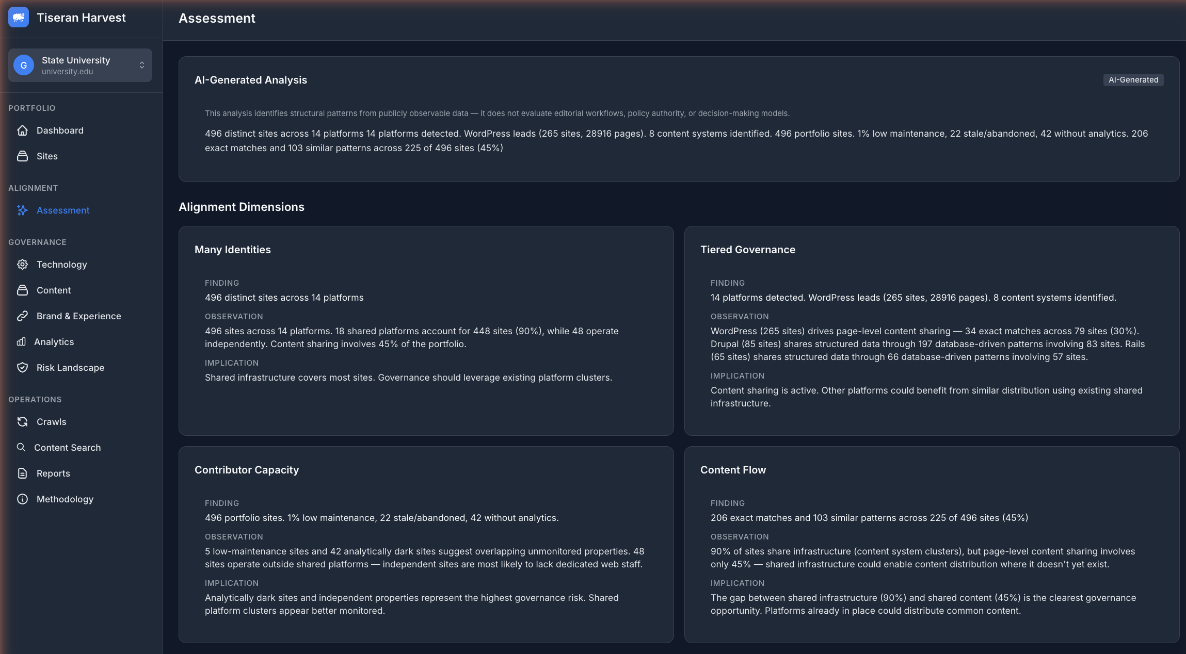Click the Tiseran Harvest logo icon
This screenshot has width=1186, height=654.
pos(19,17)
